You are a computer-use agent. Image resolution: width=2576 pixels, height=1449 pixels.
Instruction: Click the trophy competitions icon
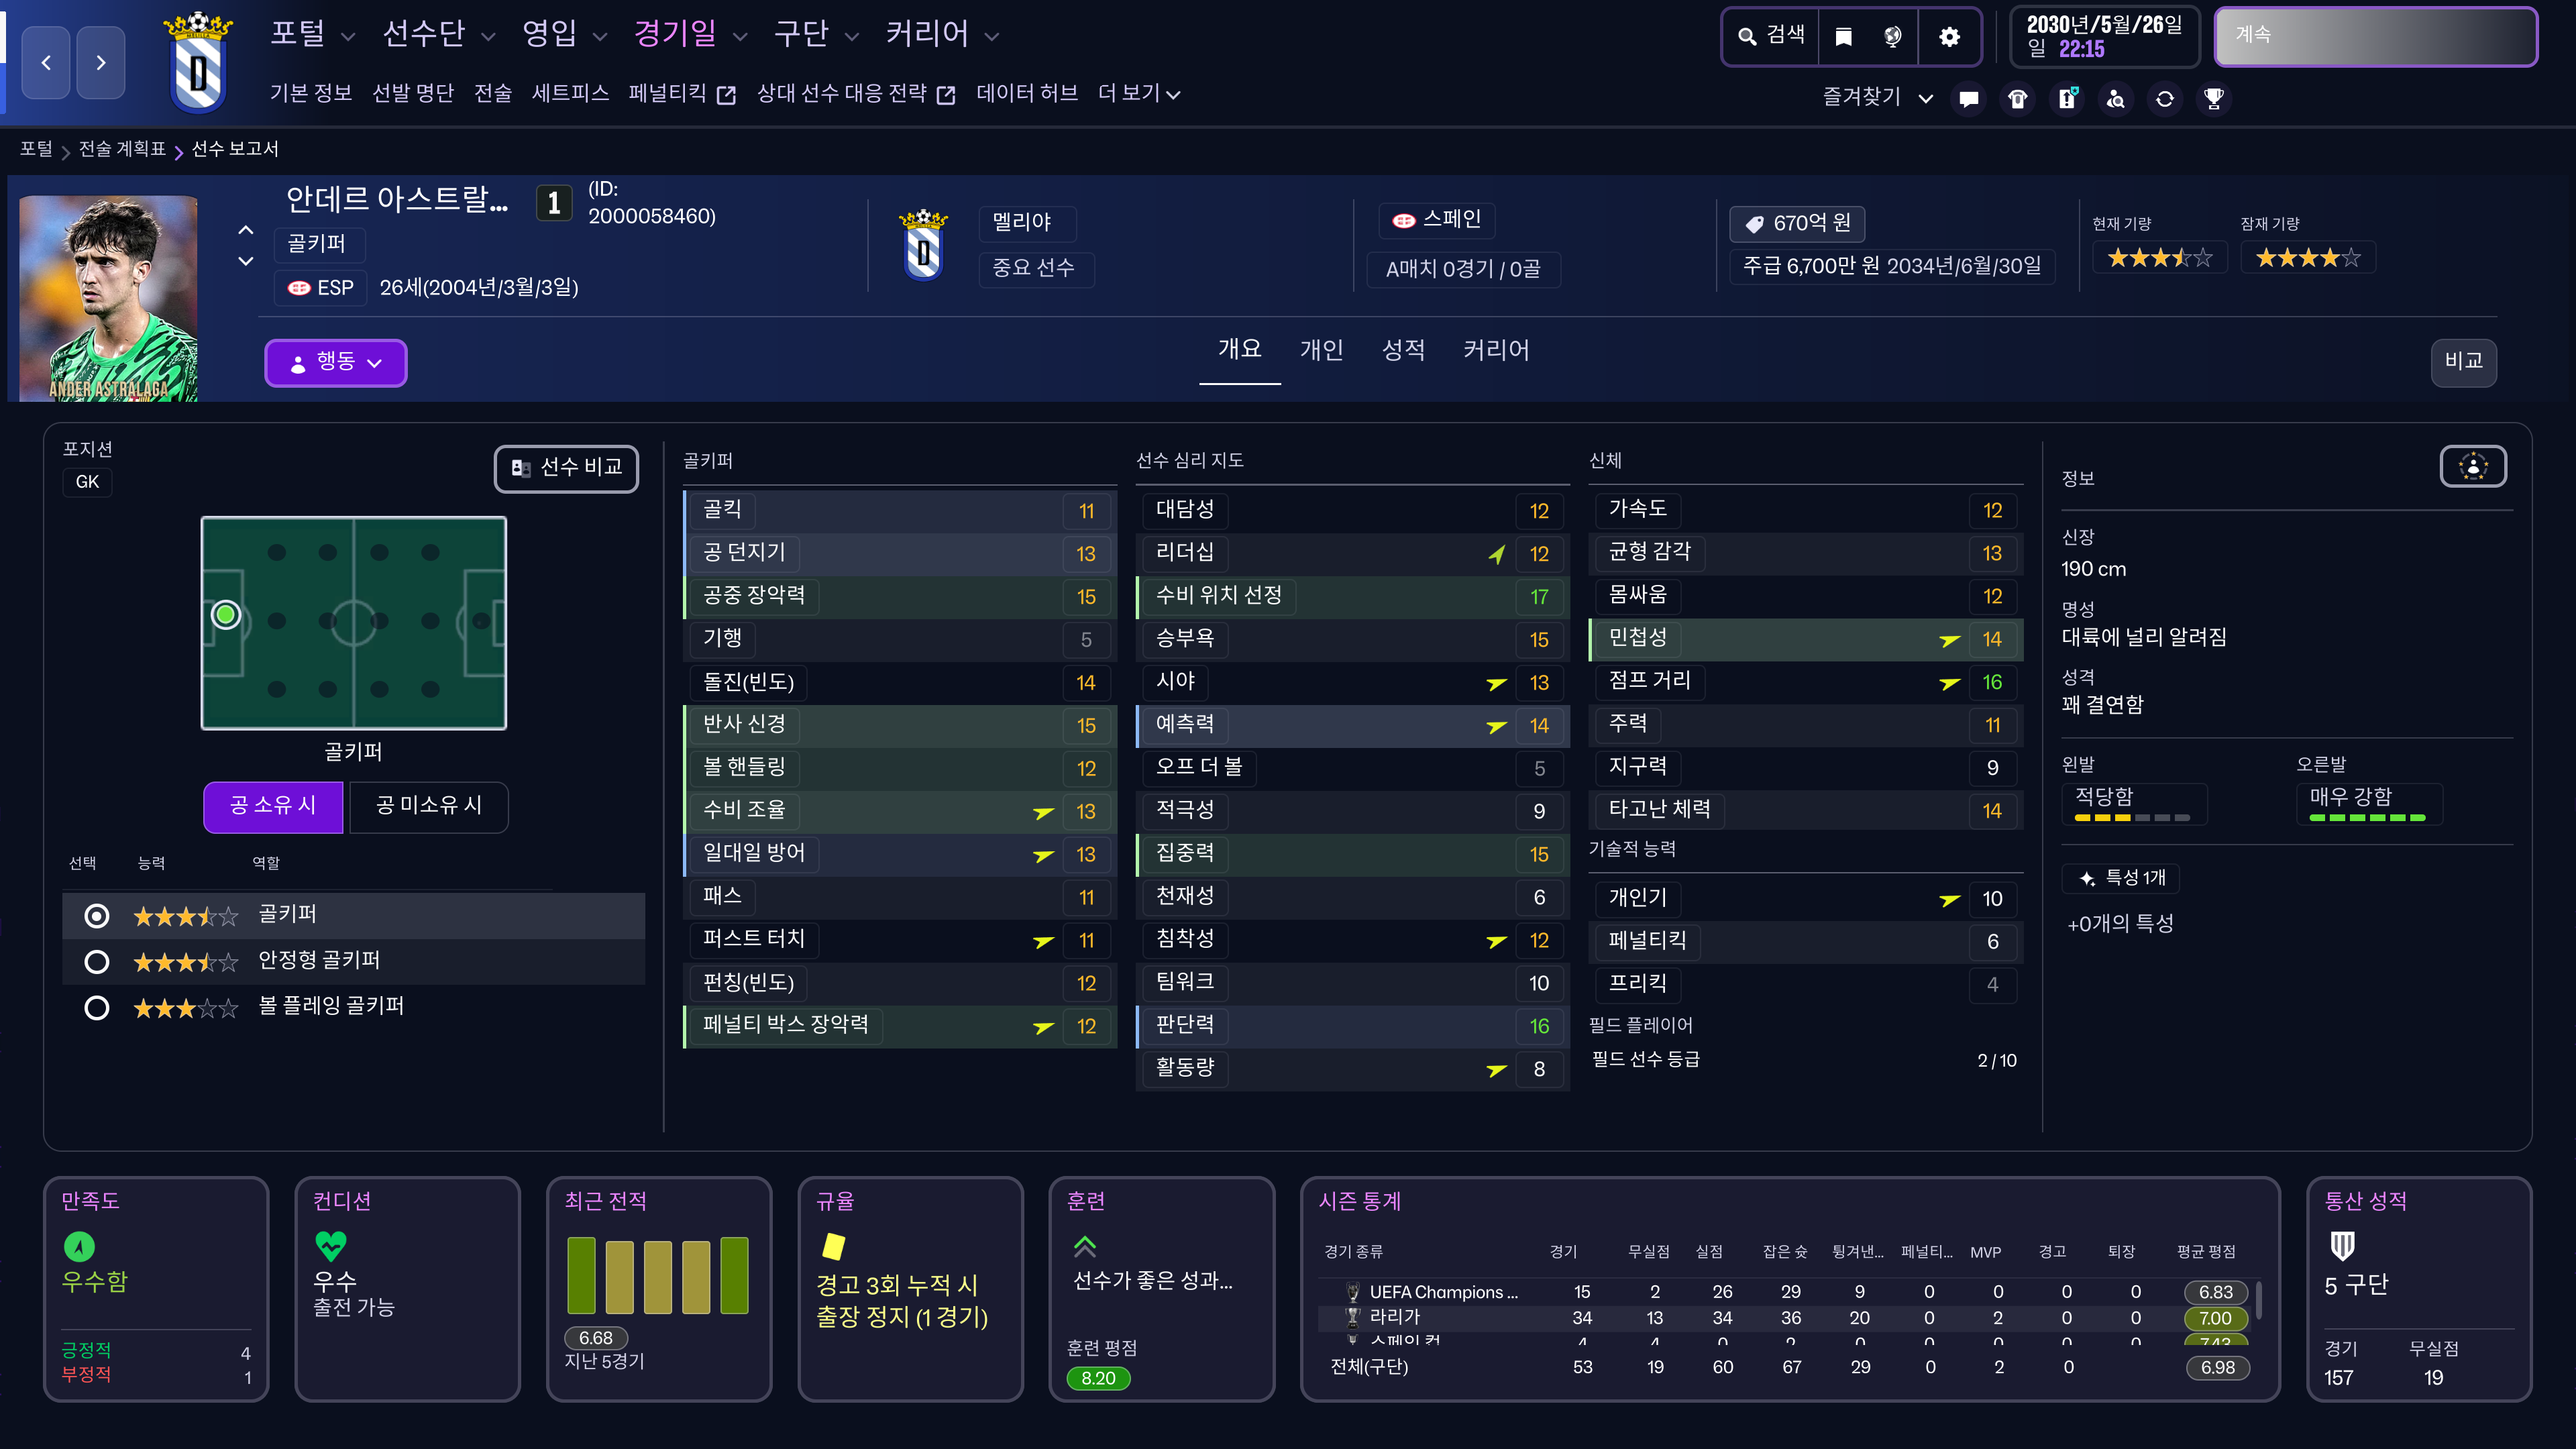point(2214,99)
